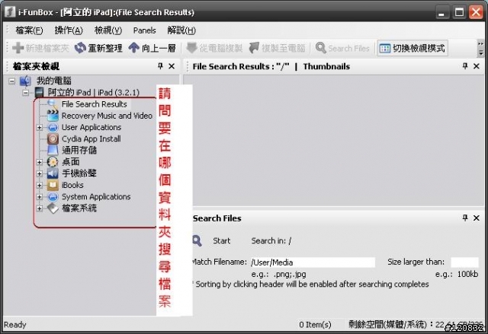The height and width of the screenshot is (334, 488).
Task: Go up one level with 向上一層 arrow
Action: (134, 48)
